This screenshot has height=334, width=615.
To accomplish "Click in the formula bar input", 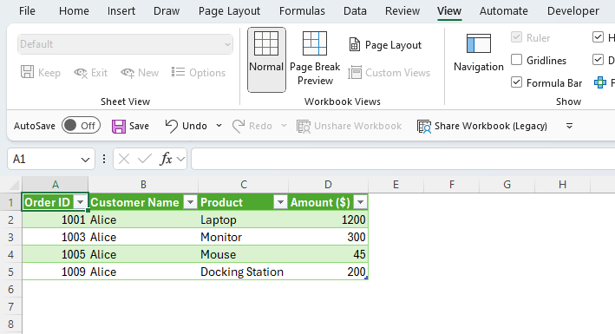I will point(402,159).
